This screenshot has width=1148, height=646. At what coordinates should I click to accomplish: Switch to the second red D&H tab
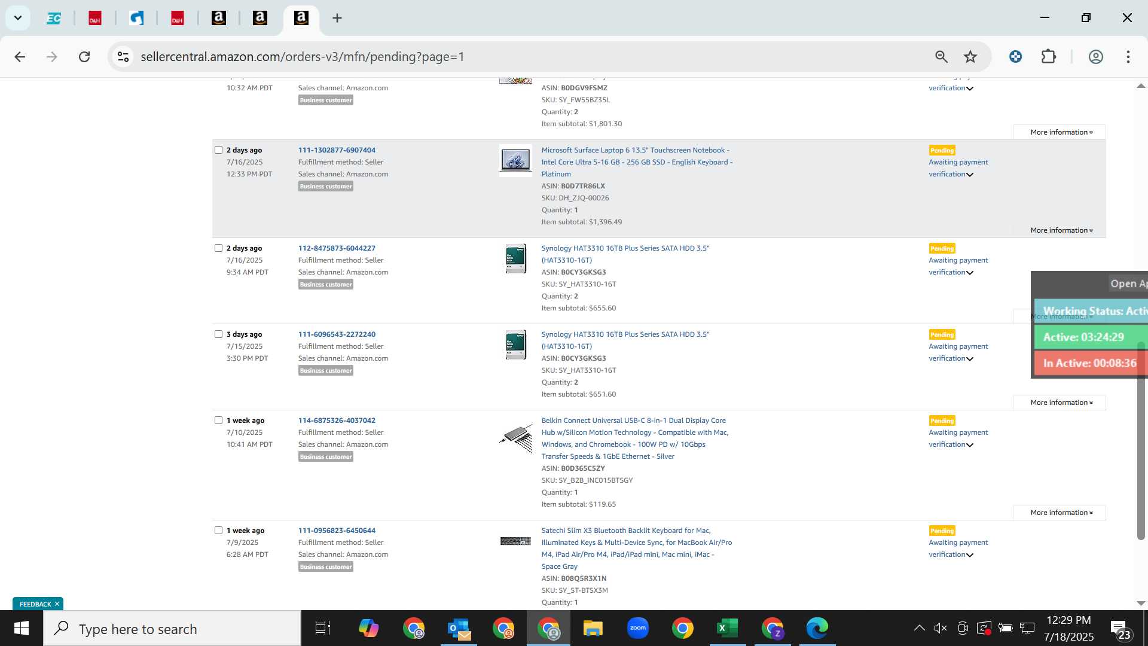point(178,19)
